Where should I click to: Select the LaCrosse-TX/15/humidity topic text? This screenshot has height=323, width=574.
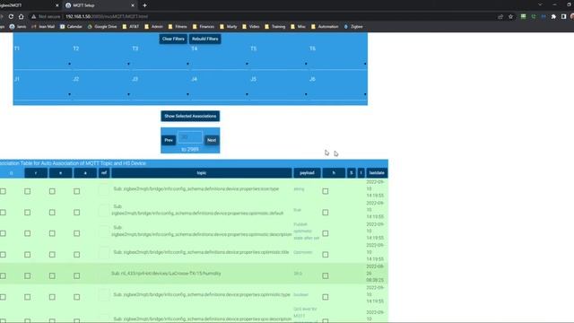(x=166, y=274)
